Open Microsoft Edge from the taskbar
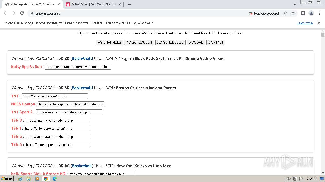Screen dimensions: 325x182 click(x=55, y=179)
